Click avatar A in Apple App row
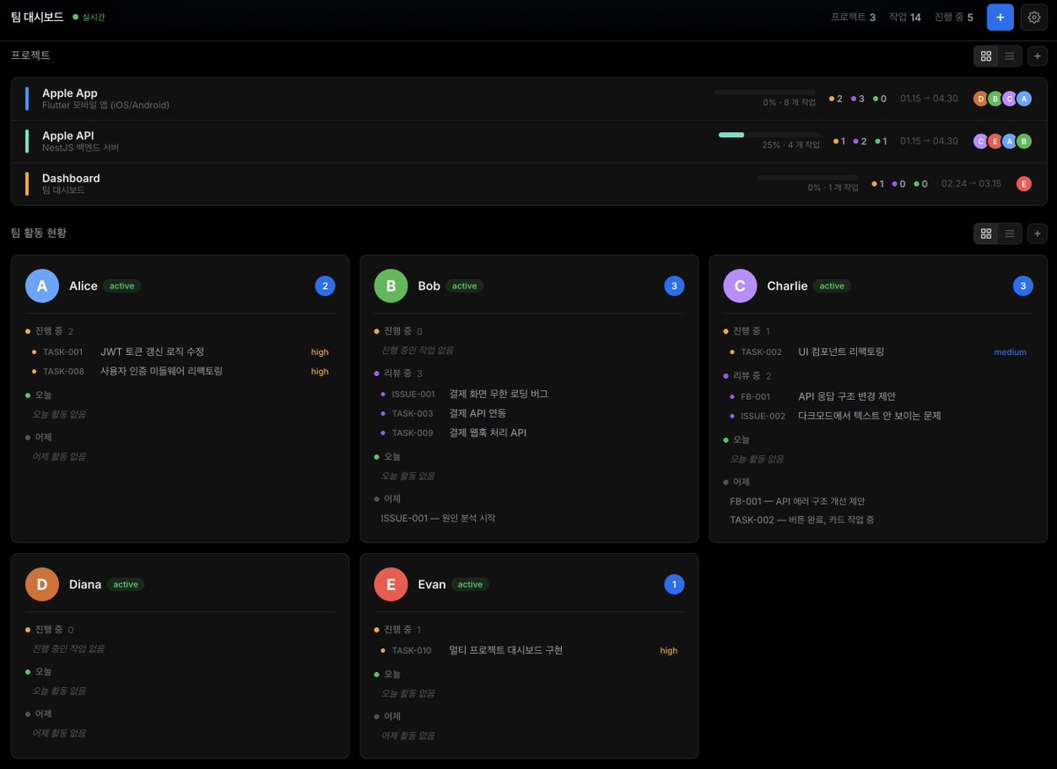 [x=1024, y=99]
